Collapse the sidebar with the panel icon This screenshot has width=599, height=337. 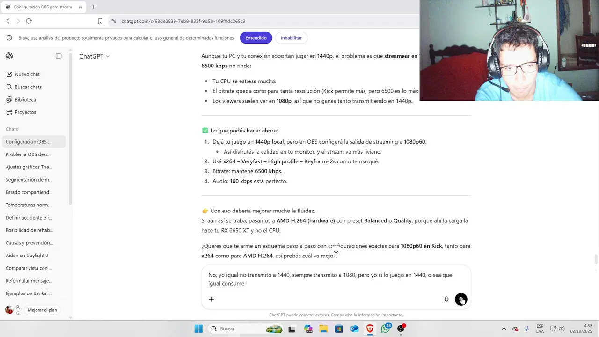click(58, 56)
